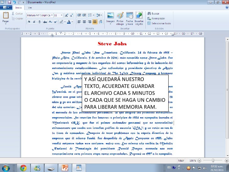Toggle underline (S) formatting
229x172 pixels.
coord(40,22)
